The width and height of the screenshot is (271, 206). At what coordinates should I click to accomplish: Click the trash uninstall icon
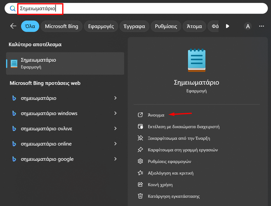point(140,196)
